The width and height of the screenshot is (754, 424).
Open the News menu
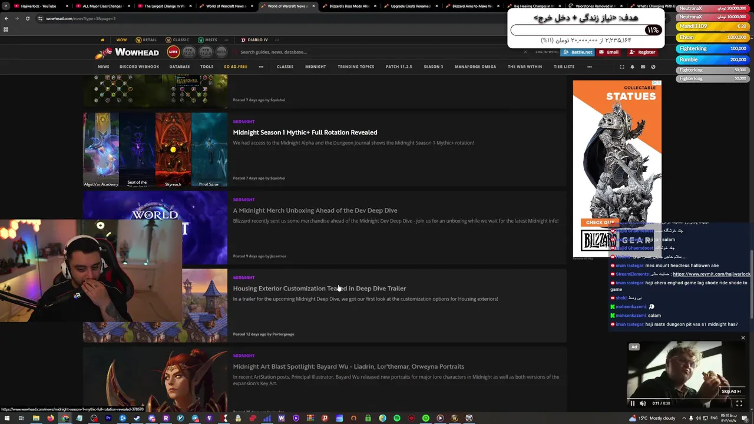pyautogui.click(x=104, y=67)
